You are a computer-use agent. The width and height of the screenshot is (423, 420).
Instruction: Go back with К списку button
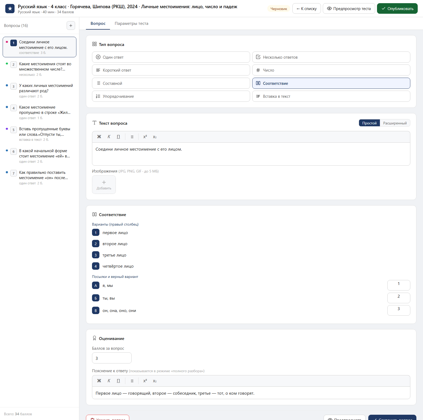point(307,8)
